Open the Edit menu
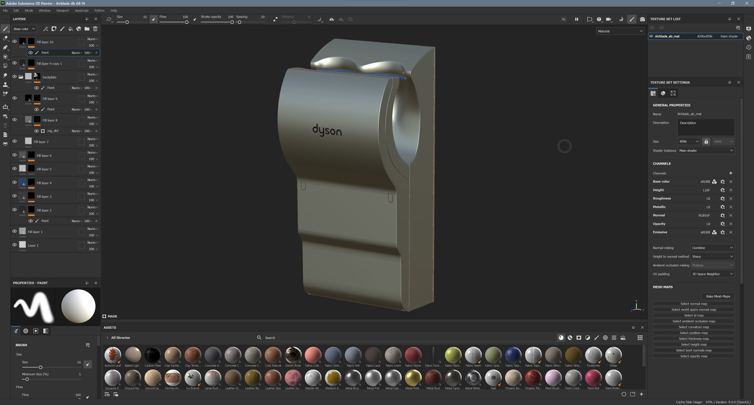The width and height of the screenshot is (754, 405). coord(16,11)
